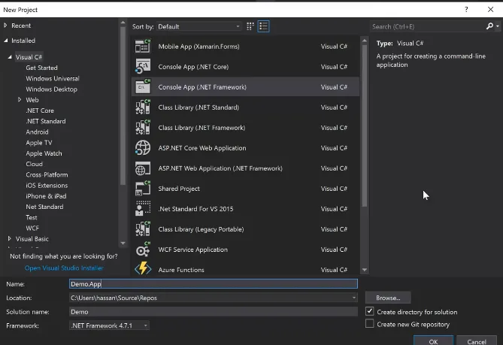503x345 pixels.
Task: Open the Framework version dropdown
Action: (x=109, y=325)
